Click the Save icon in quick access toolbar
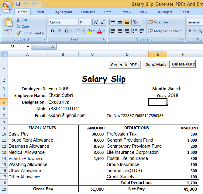 click(18, 4)
